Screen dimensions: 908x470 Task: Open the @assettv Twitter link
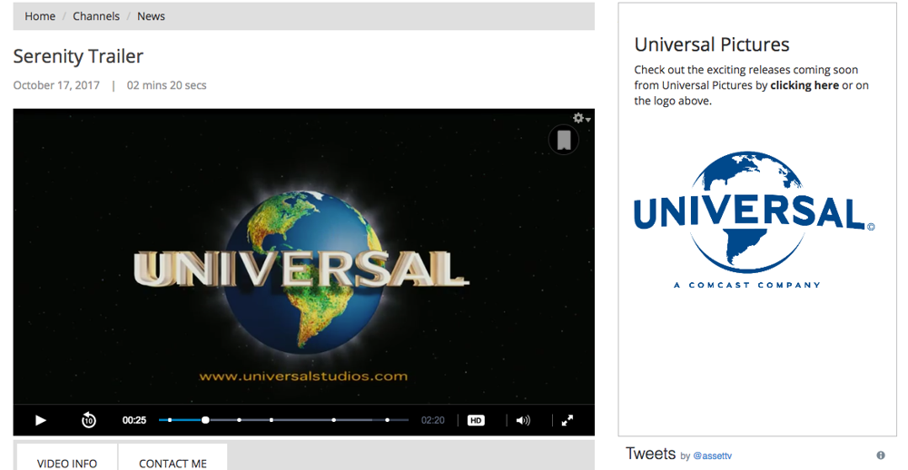tap(712, 456)
